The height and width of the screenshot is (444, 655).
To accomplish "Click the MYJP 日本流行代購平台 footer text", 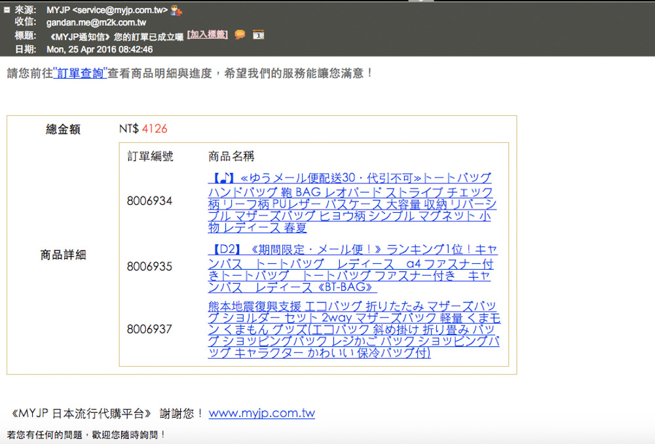I will click(81, 413).
